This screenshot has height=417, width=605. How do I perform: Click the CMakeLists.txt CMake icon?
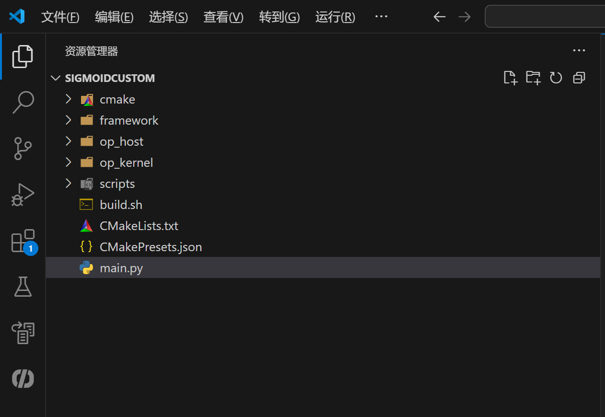86,226
